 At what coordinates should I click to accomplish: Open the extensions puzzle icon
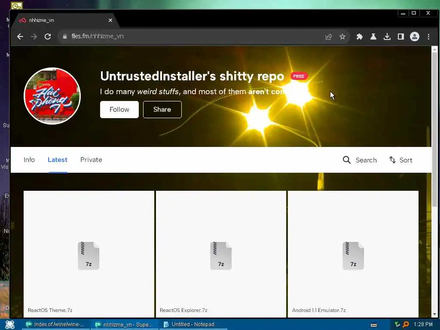360,37
